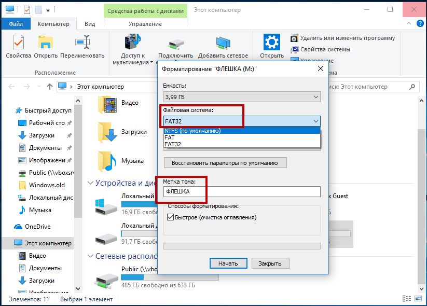Click Этот компьютер in address bar
Screen dimensions: 427x306
tap(101, 87)
